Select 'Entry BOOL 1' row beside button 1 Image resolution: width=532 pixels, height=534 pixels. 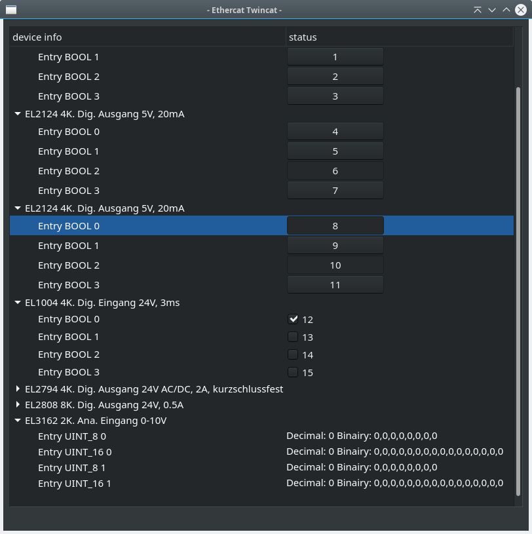pyautogui.click(x=261, y=56)
